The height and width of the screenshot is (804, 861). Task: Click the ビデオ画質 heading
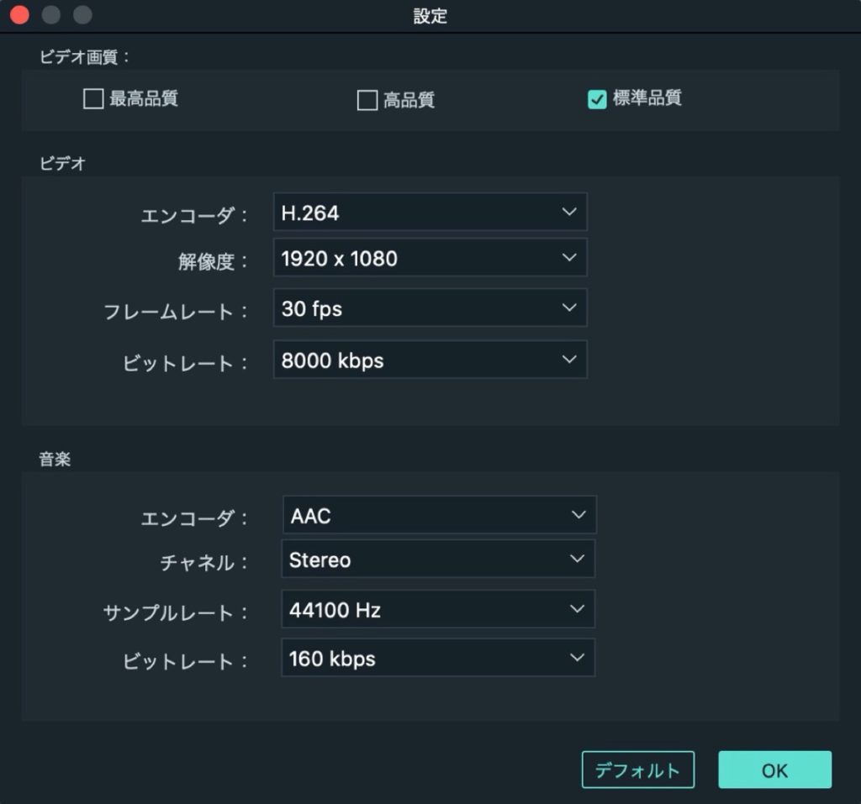tap(85, 56)
